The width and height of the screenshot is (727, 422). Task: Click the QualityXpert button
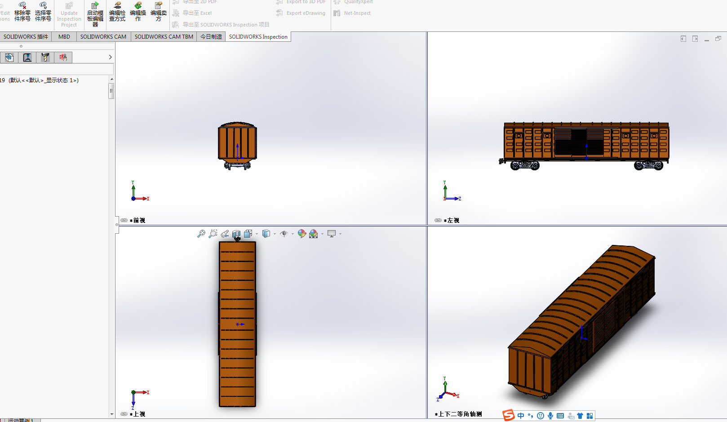pos(353,2)
